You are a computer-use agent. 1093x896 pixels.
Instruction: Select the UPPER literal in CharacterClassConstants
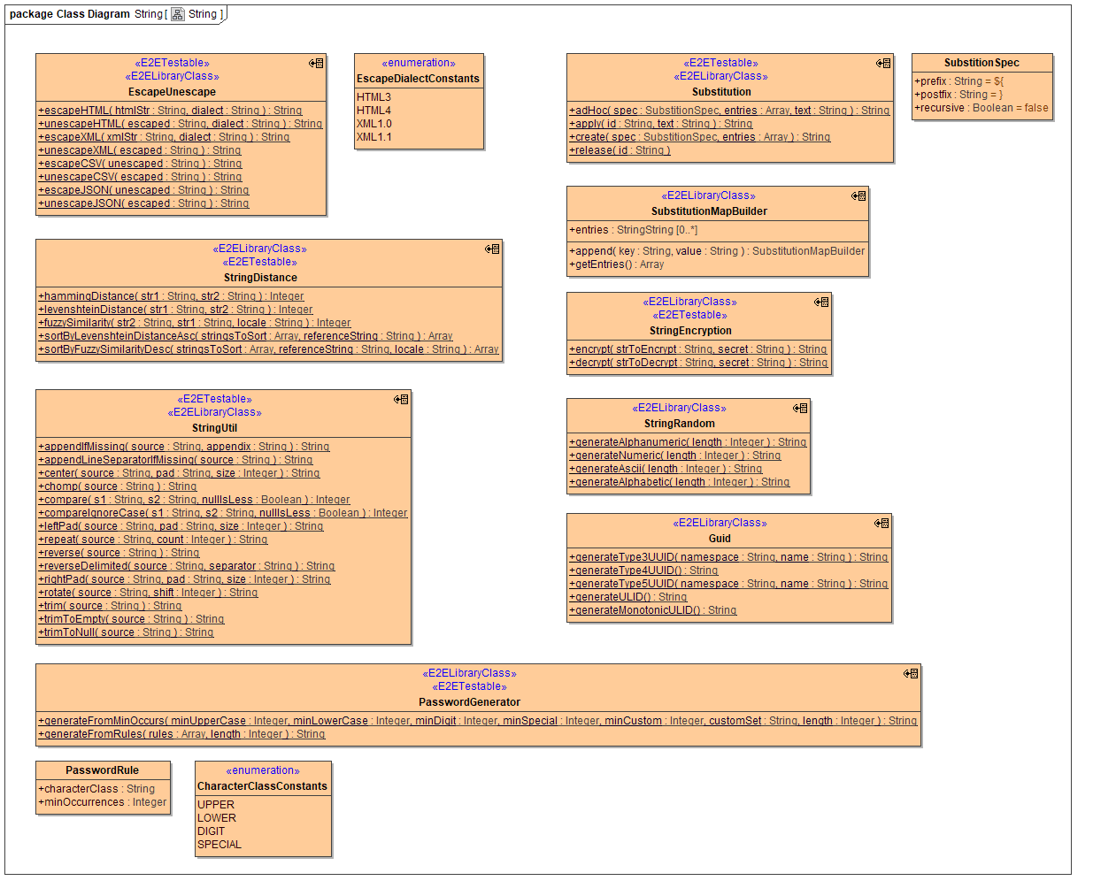click(x=216, y=805)
